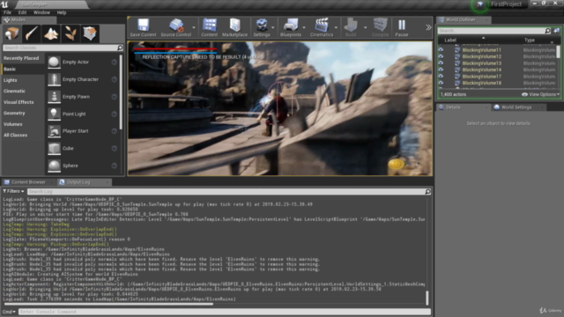Click the Enter Console Command field
Viewport: 564px width, 317px height.
[225, 312]
